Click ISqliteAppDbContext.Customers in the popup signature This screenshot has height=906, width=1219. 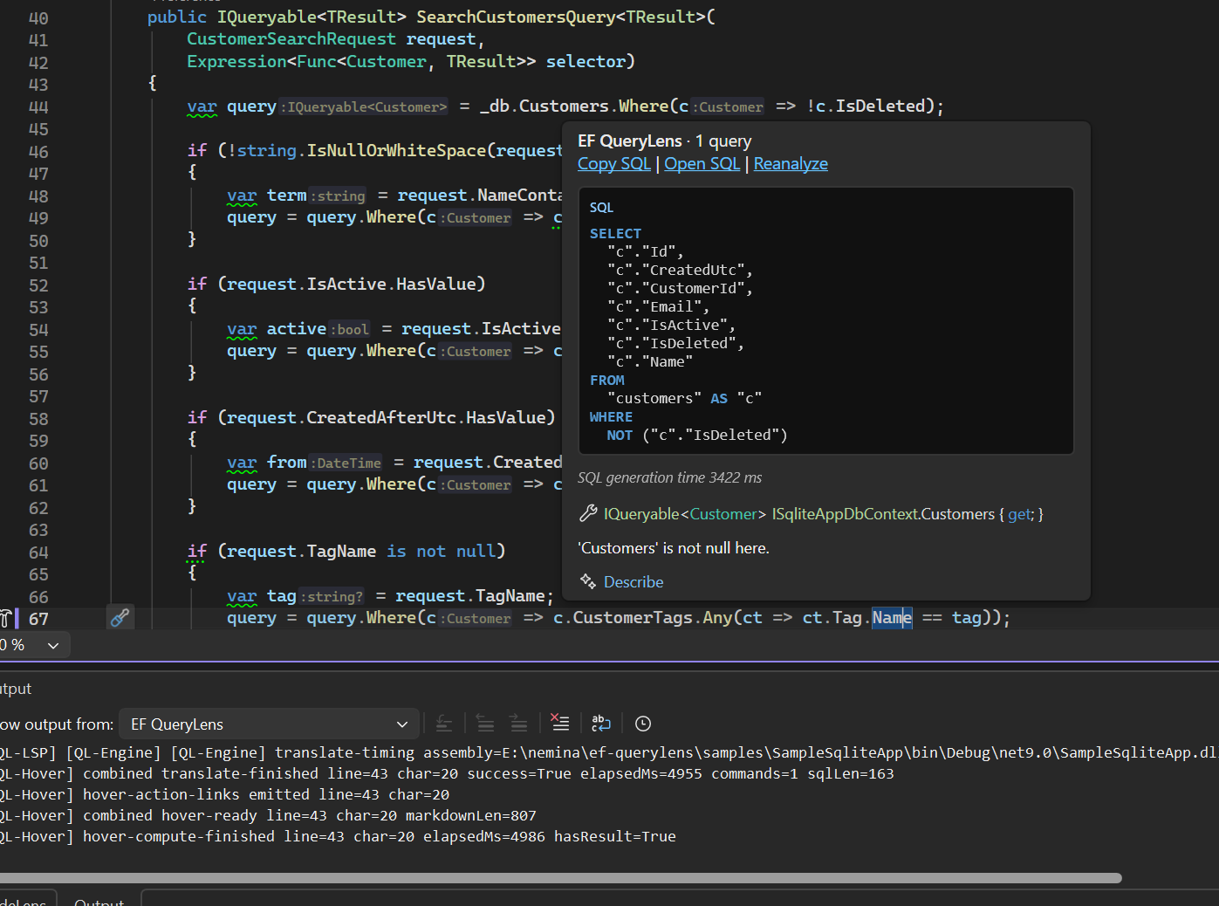[x=883, y=514]
